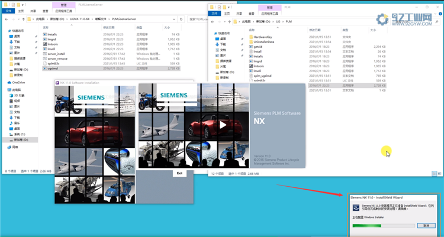Click 取消 in InstallShield Wizard

(426, 225)
